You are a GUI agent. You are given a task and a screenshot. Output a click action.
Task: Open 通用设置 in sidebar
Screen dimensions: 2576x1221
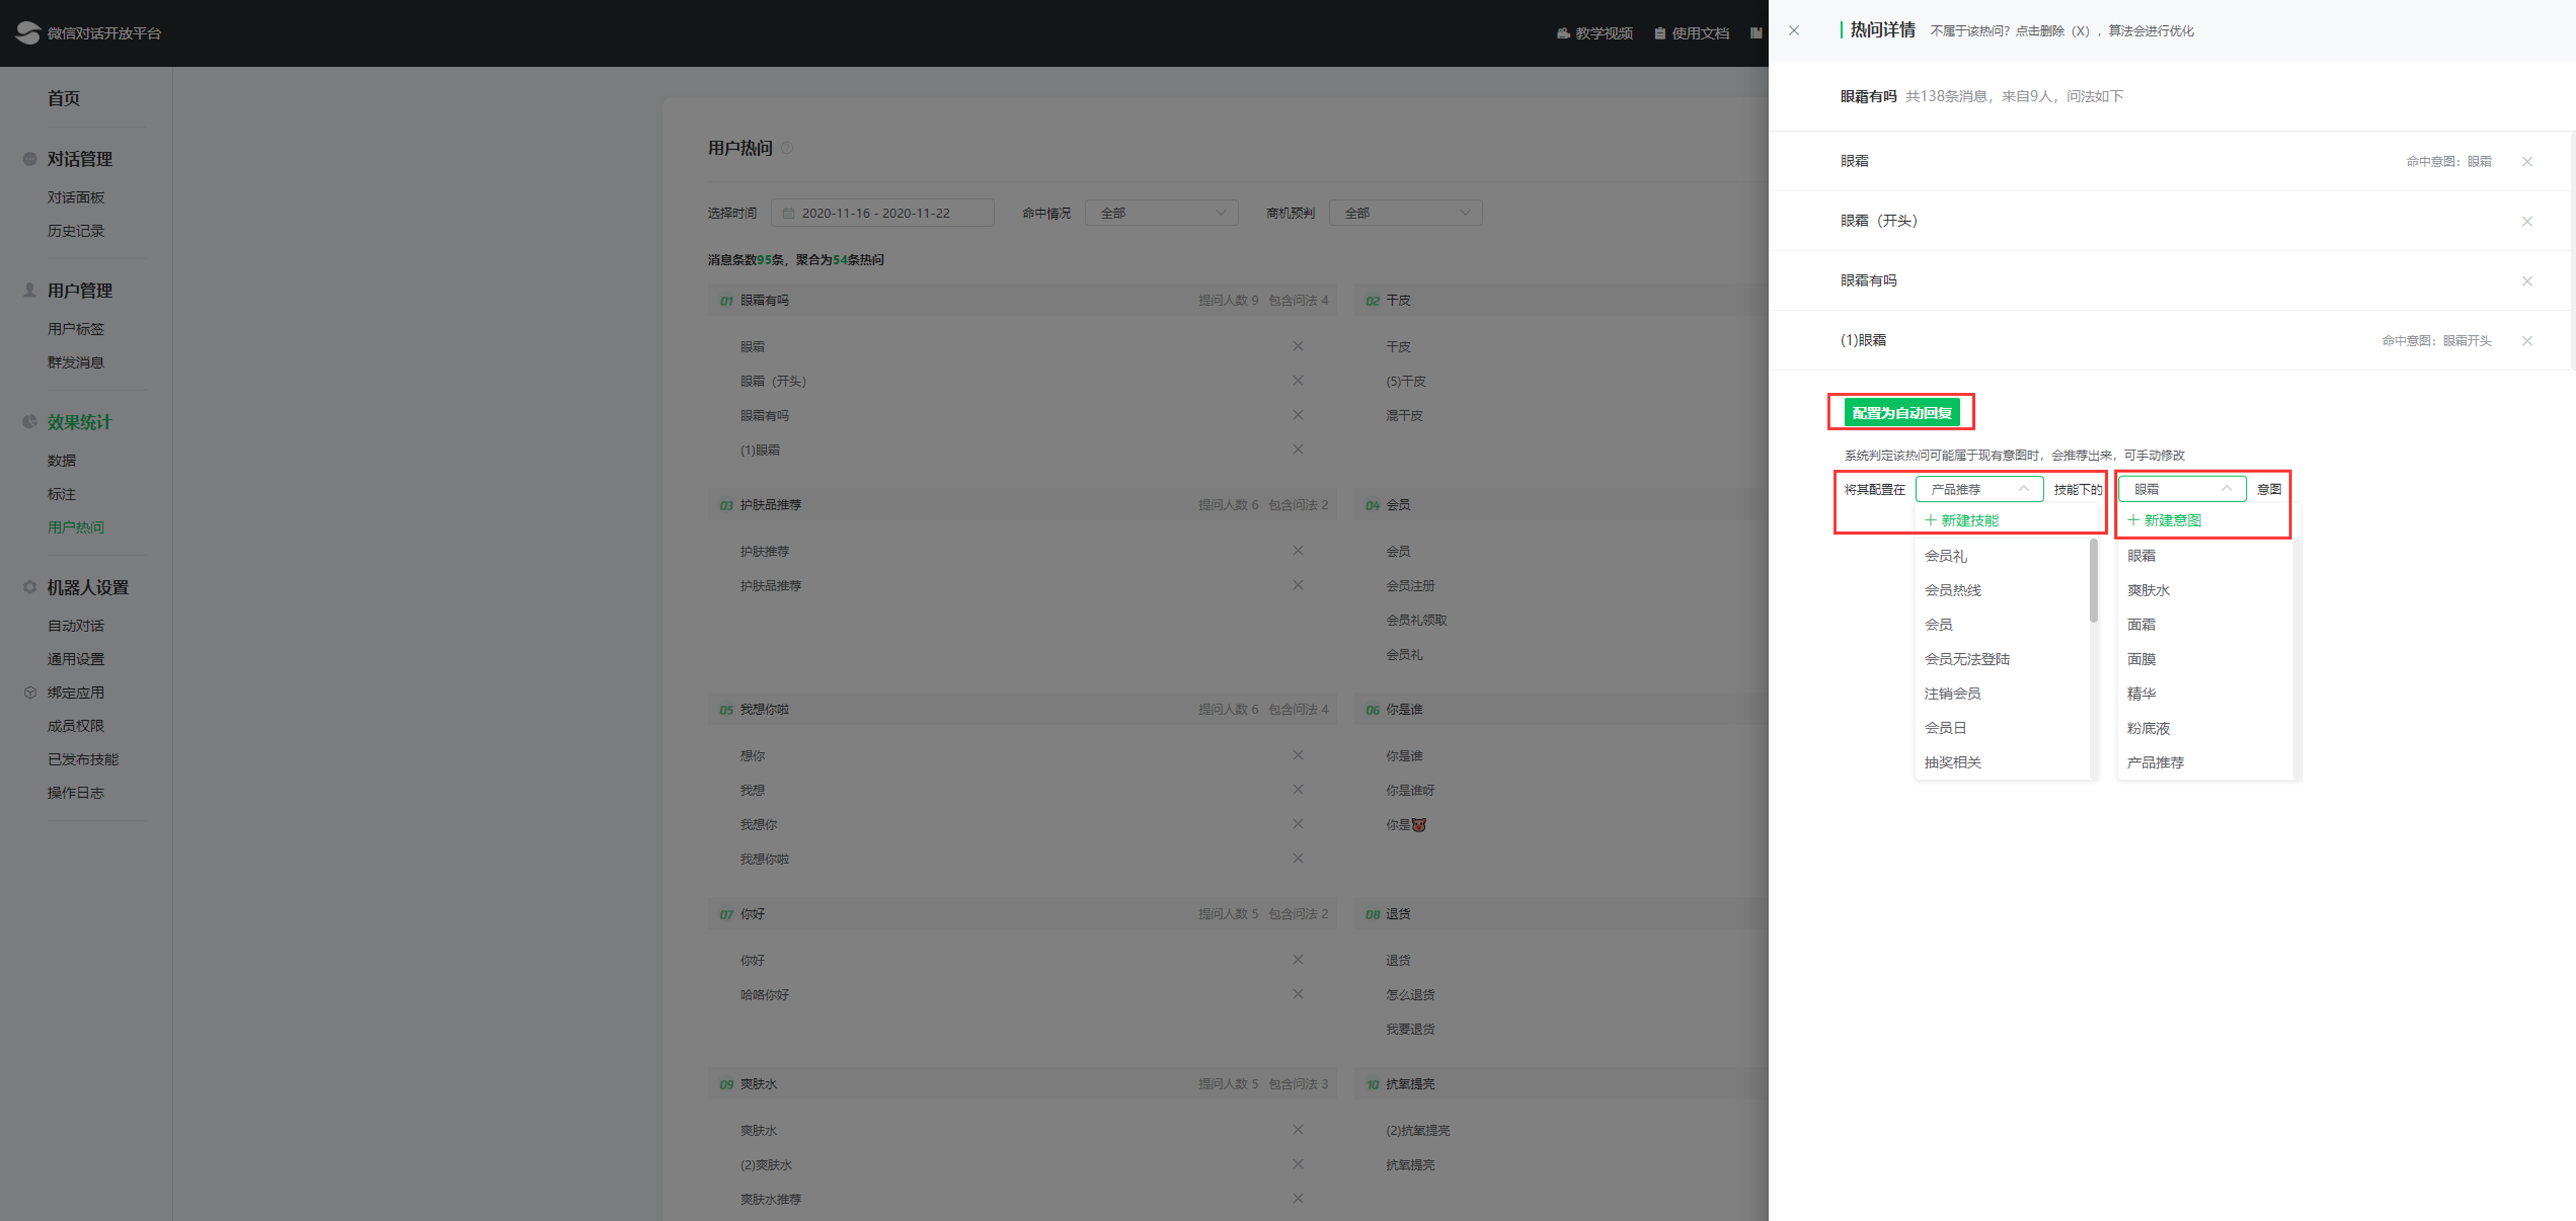coord(76,660)
